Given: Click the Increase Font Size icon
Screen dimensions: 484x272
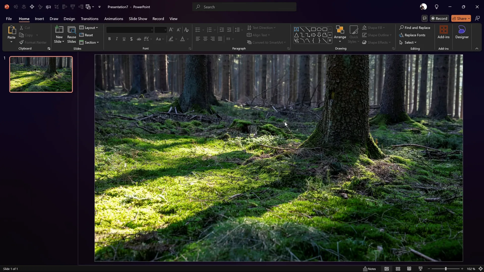Looking at the screenshot, I should click(171, 30).
